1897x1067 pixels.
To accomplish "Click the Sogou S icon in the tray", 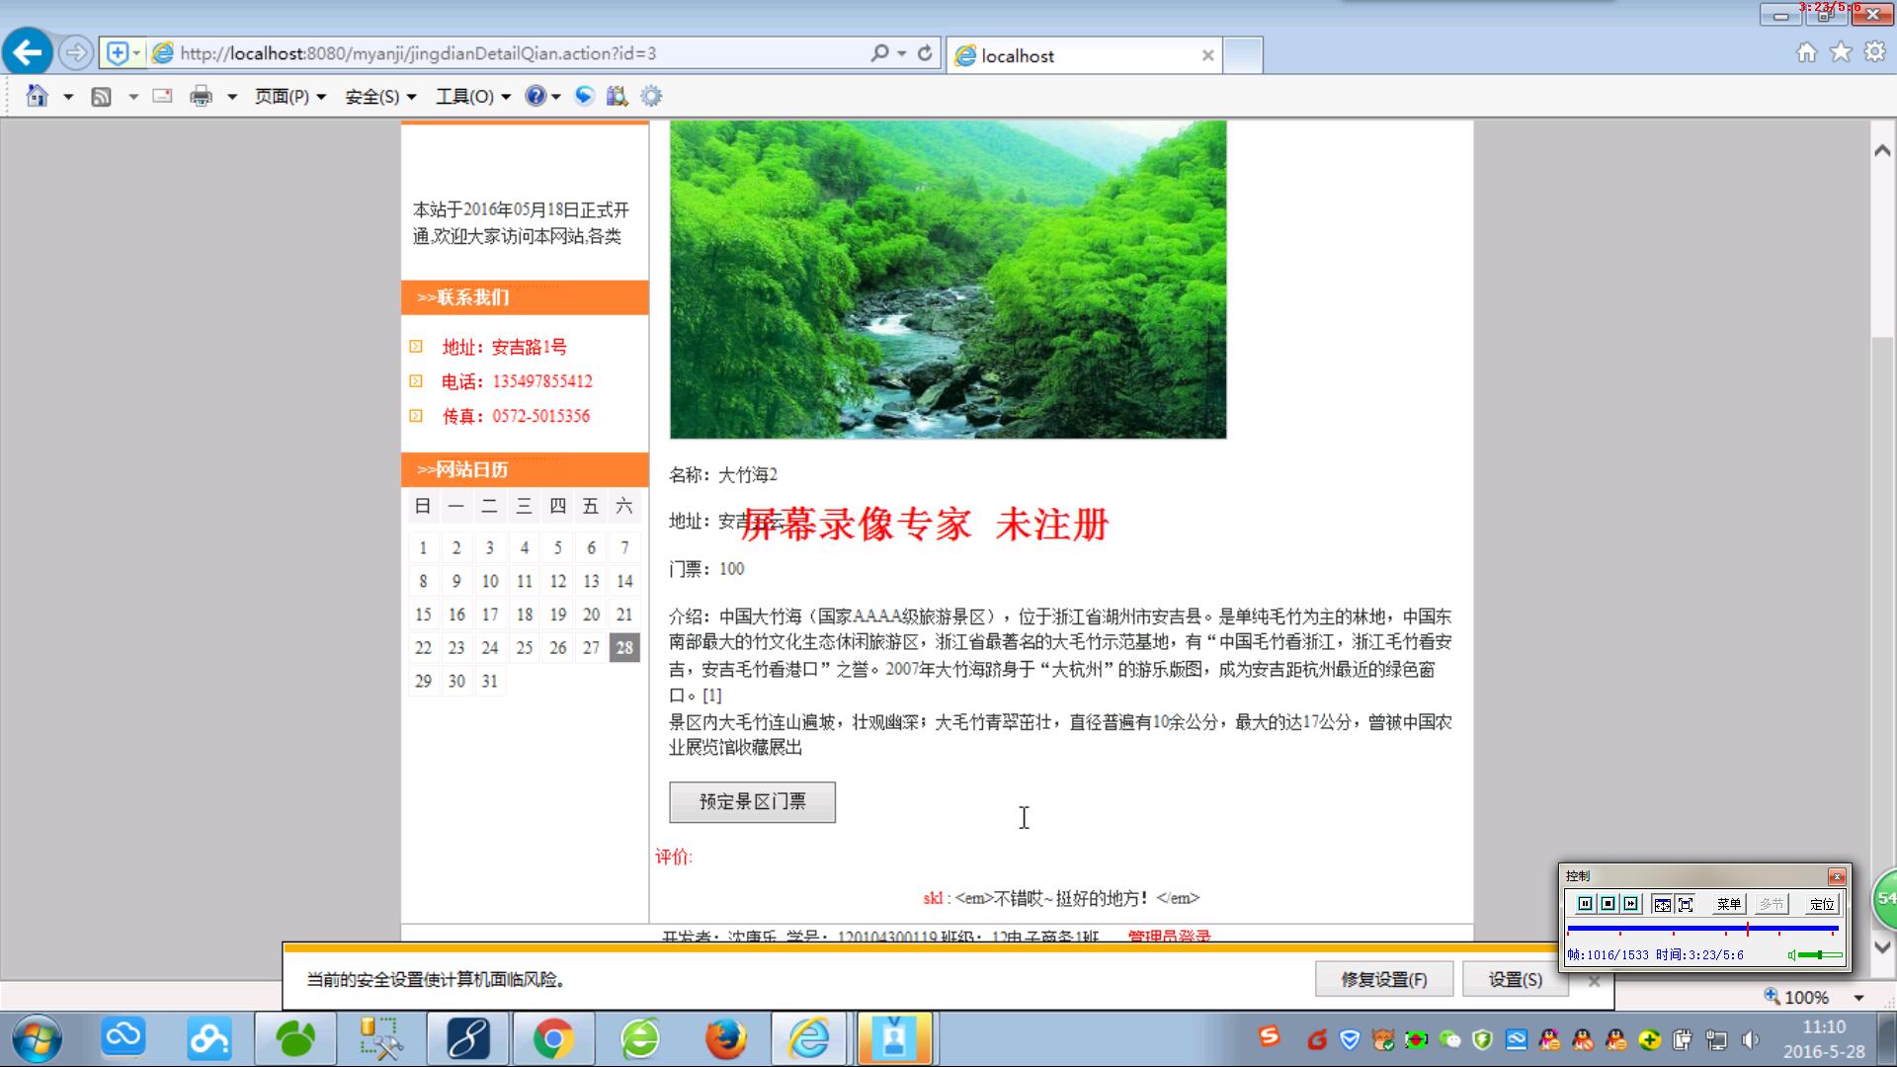I will (1270, 1035).
